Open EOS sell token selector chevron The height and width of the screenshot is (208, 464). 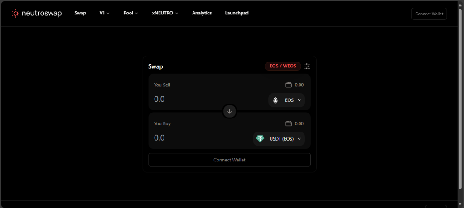coord(299,100)
